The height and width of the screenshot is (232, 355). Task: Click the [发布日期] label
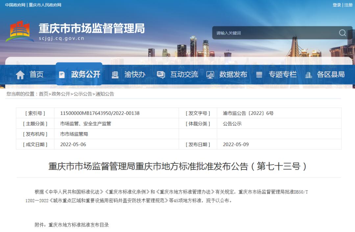198,144
